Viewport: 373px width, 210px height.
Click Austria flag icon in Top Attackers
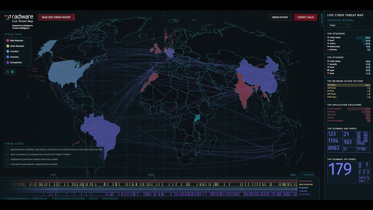click(328, 43)
